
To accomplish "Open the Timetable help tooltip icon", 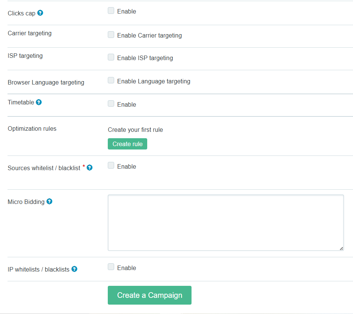I will pyautogui.click(x=39, y=102).
